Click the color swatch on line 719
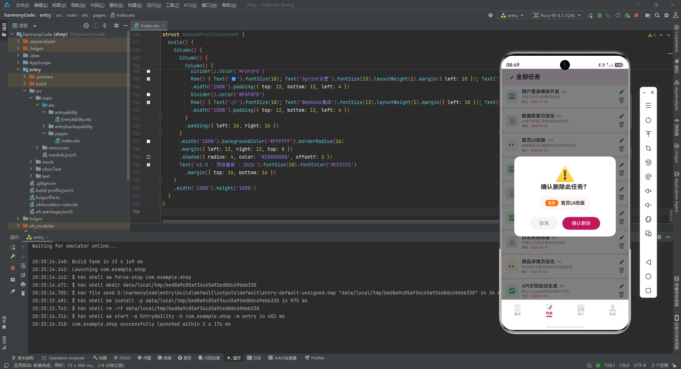 point(148,157)
